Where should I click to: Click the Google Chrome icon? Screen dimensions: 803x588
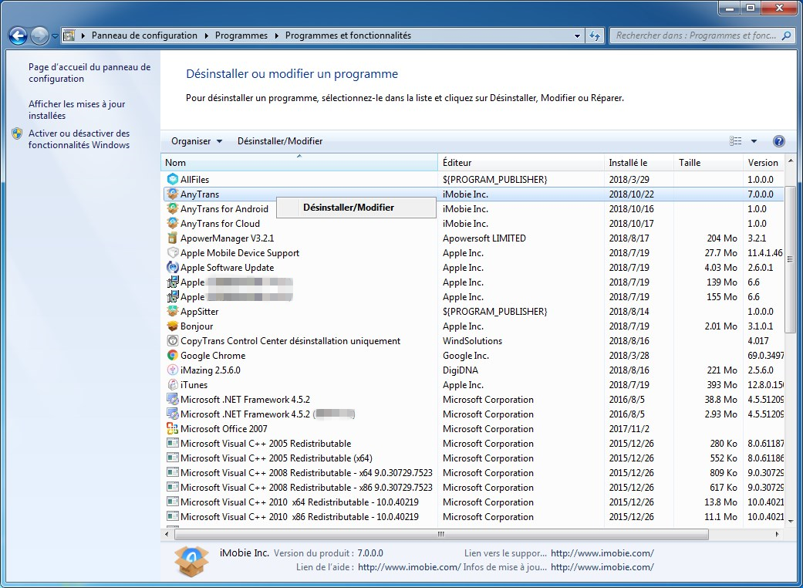coord(173,356)
